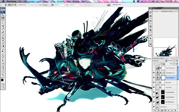This screenshot has width=179, height=112.
Task: Open the Paragraph panel dock icon
Action: coord(150,39)
